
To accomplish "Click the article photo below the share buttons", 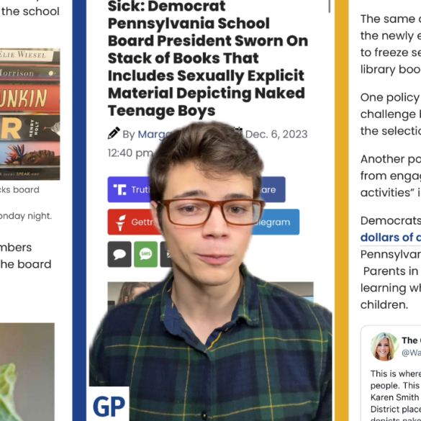I will (210, 294).
